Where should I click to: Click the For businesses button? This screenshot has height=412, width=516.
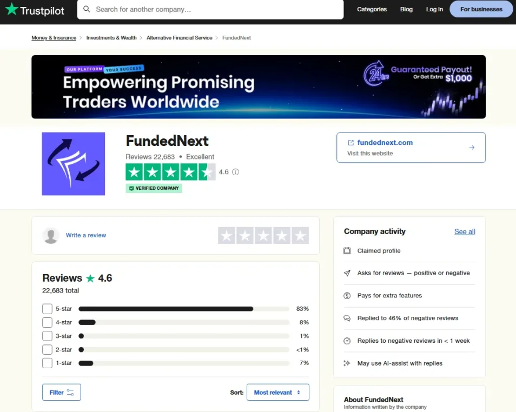pyautogui.click(x=481, y=9)
